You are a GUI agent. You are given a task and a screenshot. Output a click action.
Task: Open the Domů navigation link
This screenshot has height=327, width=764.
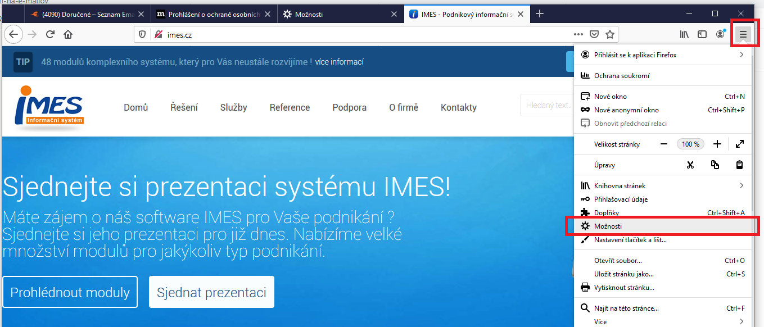136,107
